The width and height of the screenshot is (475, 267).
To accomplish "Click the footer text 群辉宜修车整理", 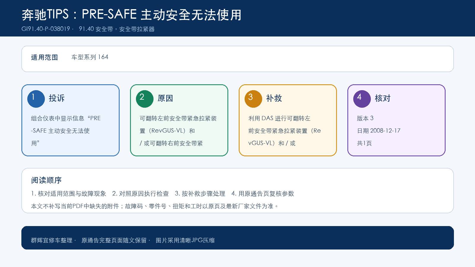I will (x=52, y=240).
